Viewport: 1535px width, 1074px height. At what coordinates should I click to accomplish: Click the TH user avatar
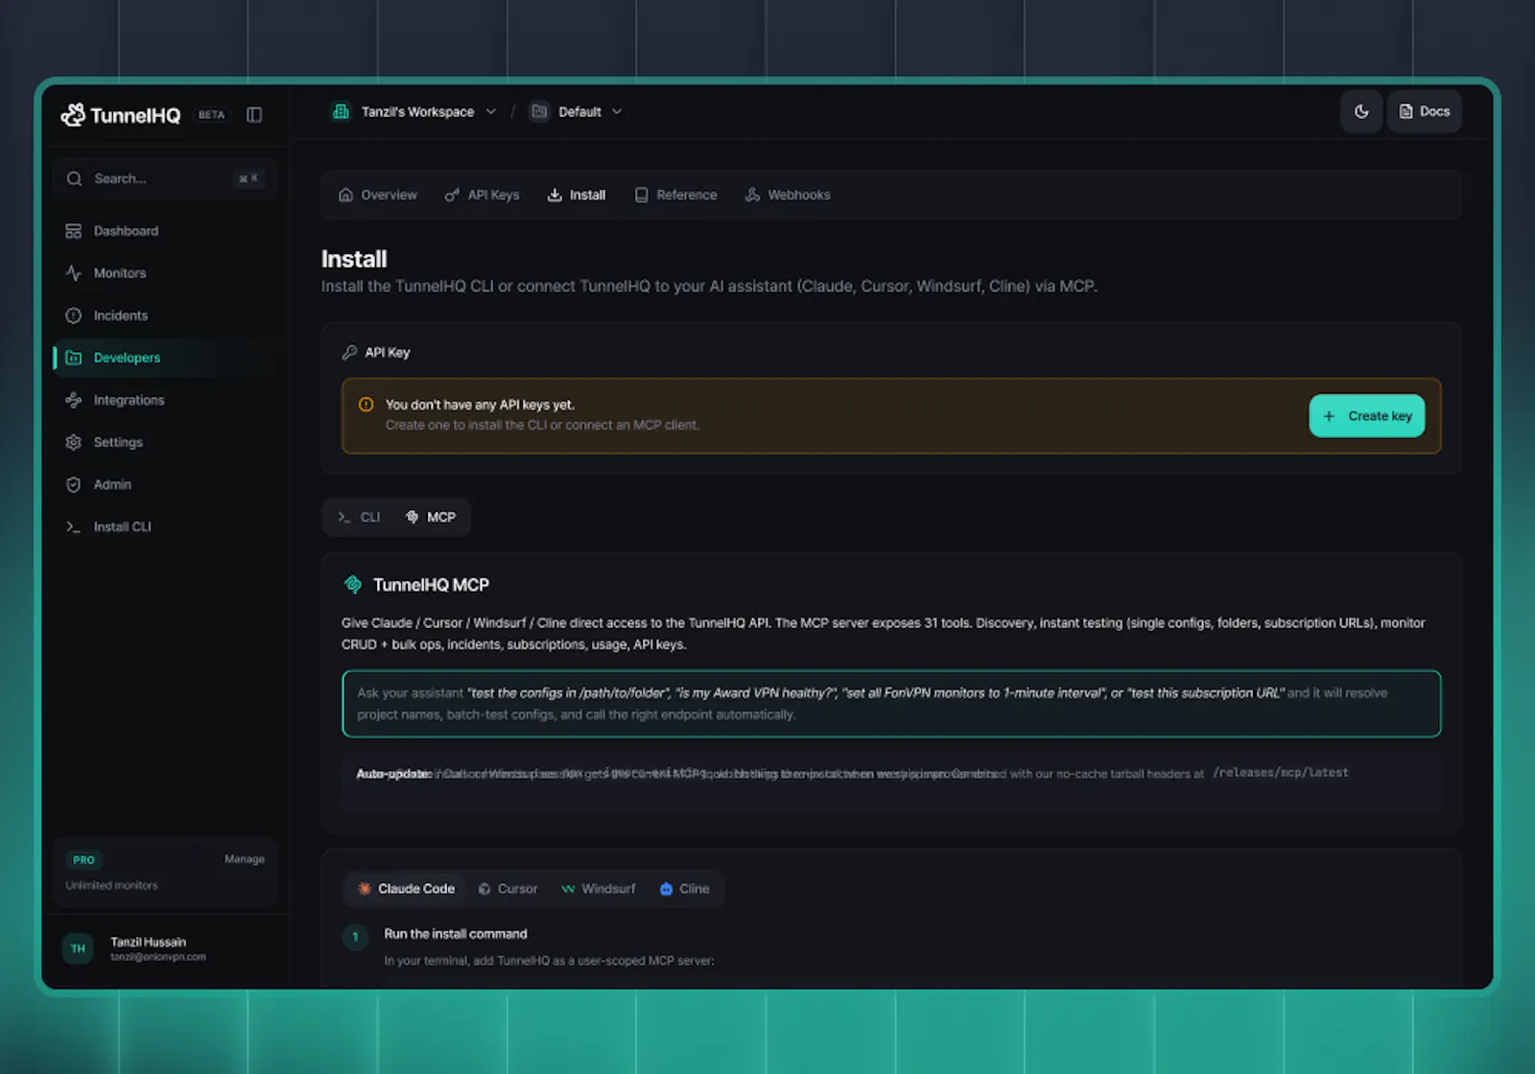point(78,948)
